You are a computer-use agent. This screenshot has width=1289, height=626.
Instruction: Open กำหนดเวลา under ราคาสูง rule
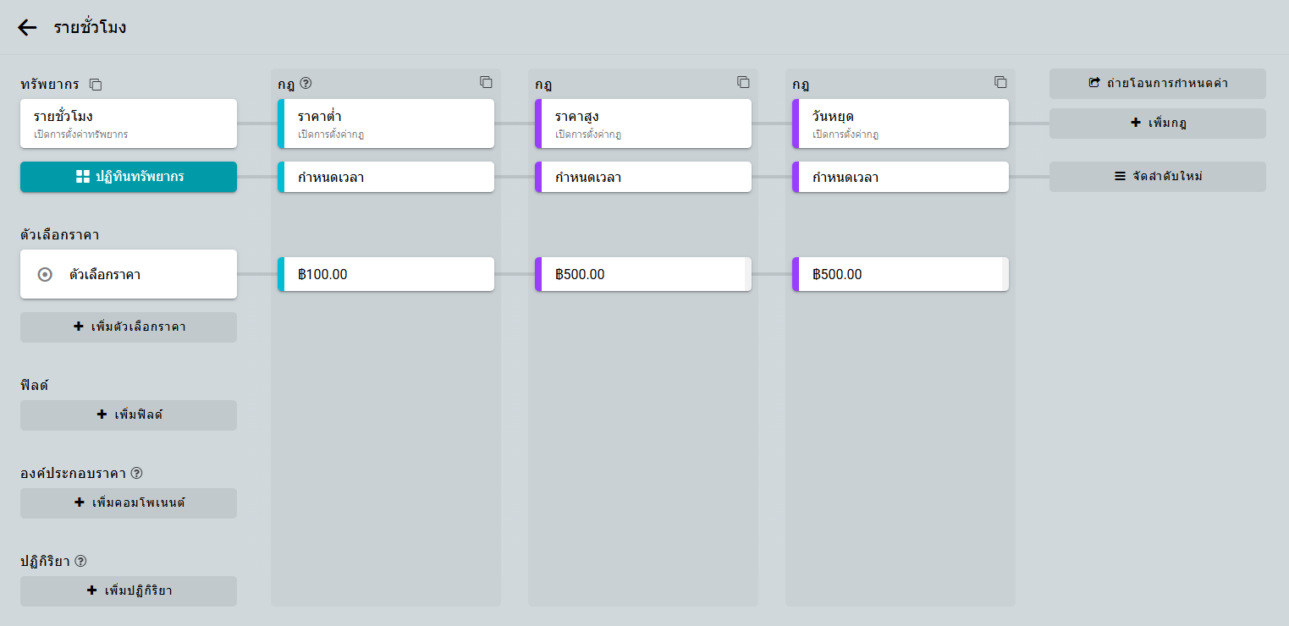(645, 177)
